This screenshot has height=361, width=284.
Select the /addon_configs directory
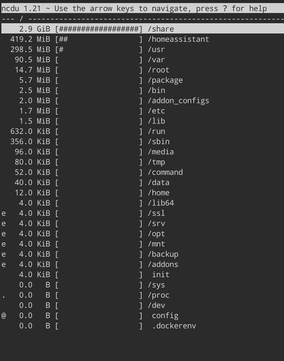[178, 101]
